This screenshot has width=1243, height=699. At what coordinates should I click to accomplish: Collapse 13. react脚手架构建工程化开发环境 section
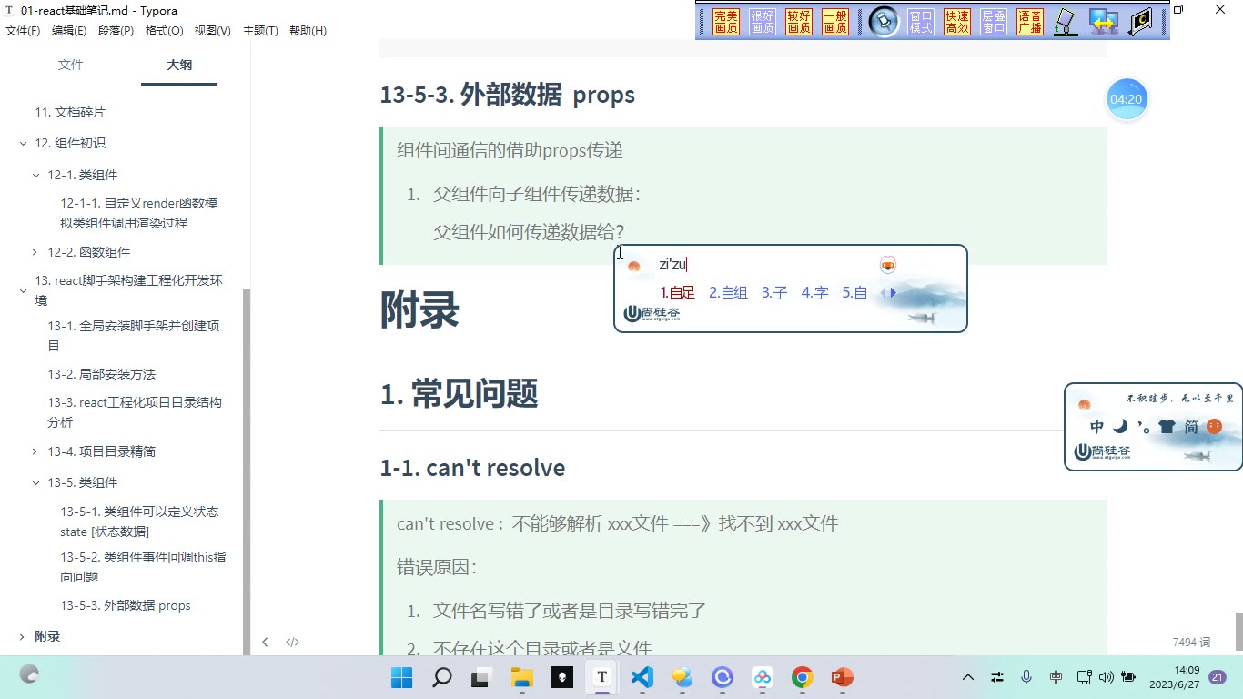tap(23, 290)
